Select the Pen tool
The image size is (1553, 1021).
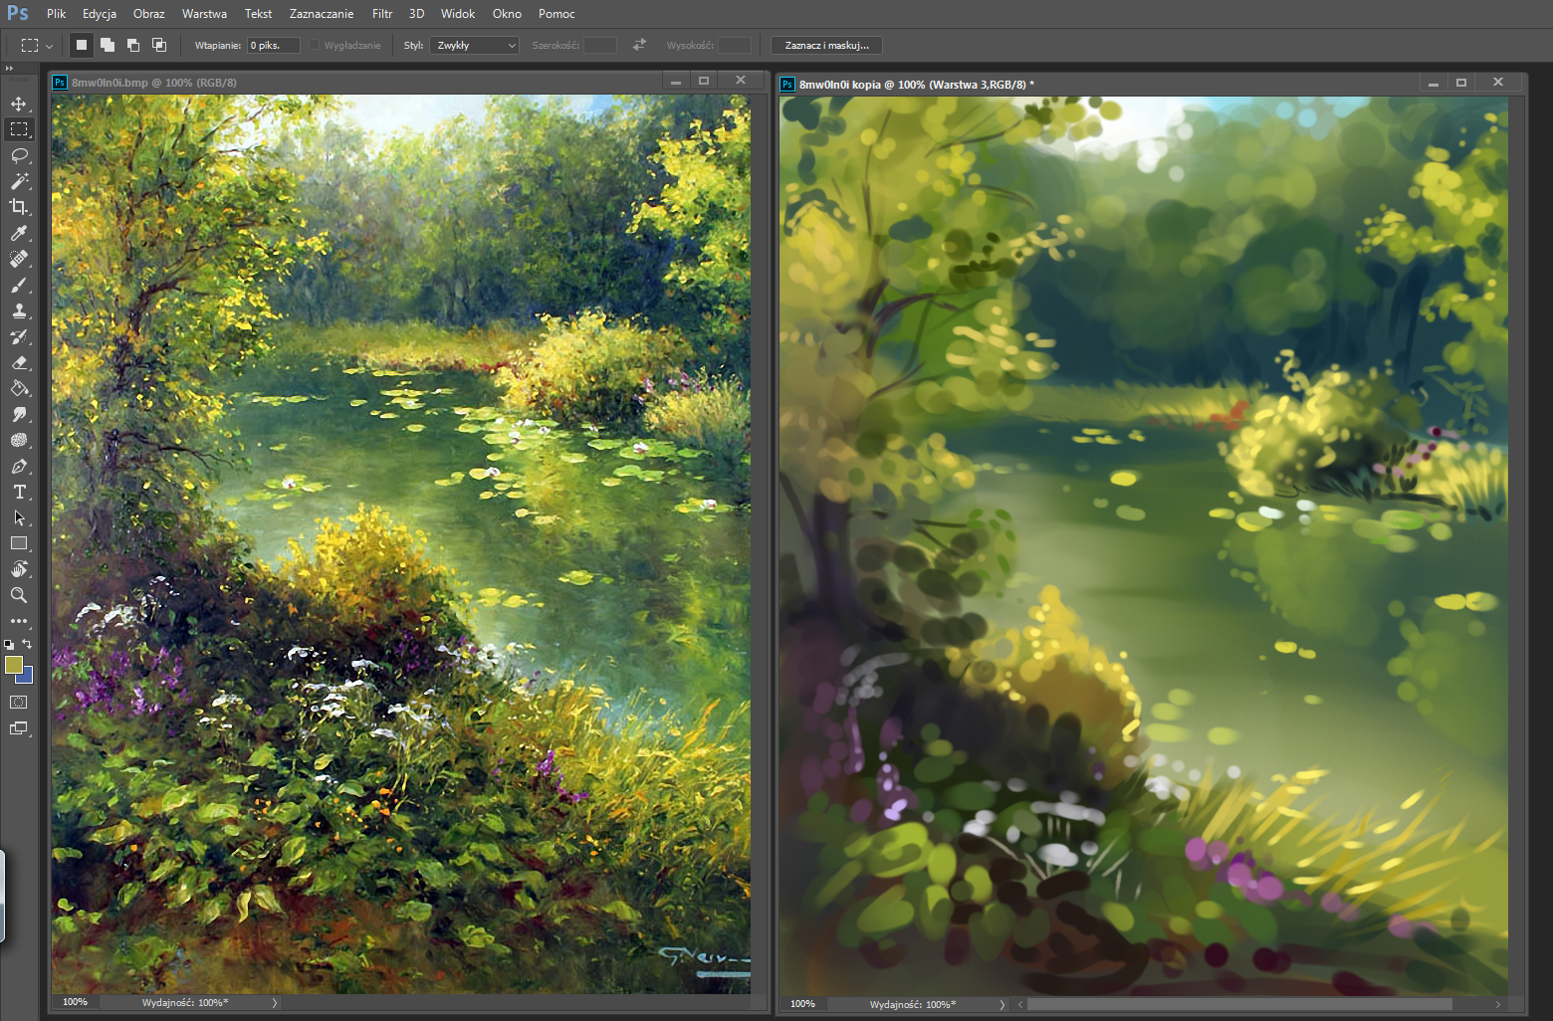(x=19, y=466)
